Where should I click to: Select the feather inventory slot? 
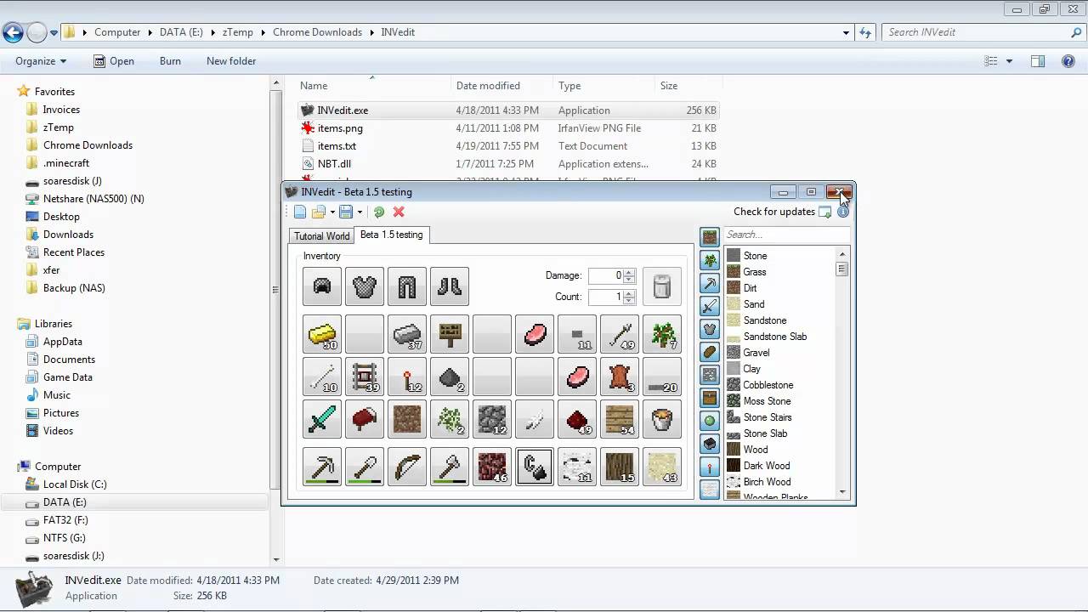coord(535,419)
